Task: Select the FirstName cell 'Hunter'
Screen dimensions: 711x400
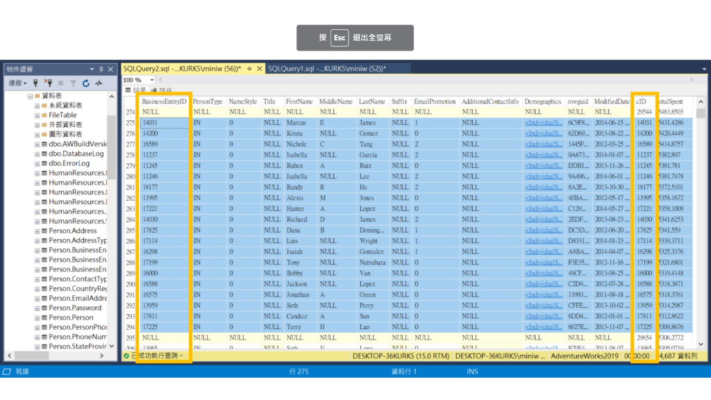Action: coord(299,208)
